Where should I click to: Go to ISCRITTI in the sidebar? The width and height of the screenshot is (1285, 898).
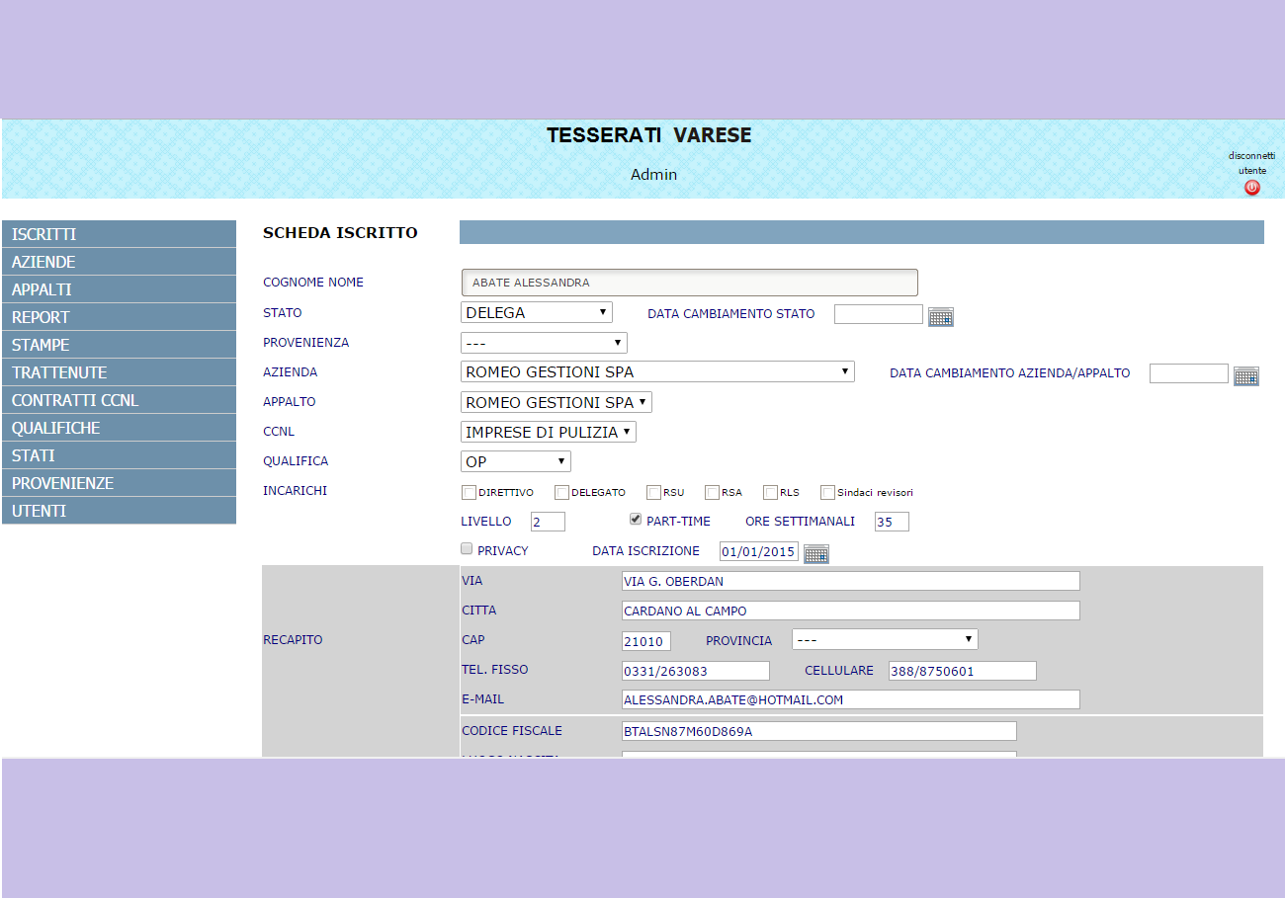(119, 234)
